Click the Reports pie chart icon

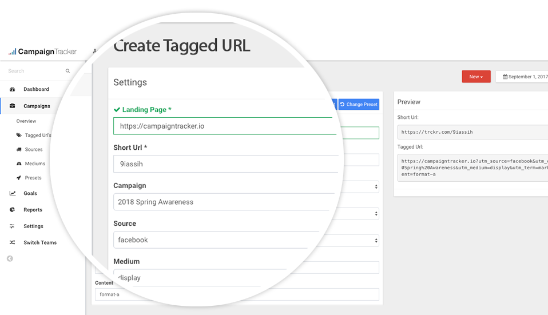12,210
